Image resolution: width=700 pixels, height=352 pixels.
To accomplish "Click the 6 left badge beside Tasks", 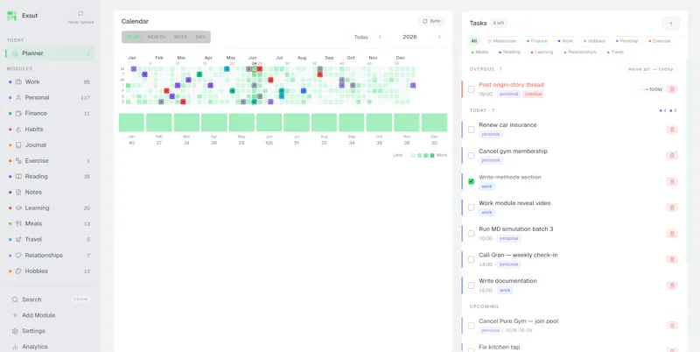I will 498,24.
